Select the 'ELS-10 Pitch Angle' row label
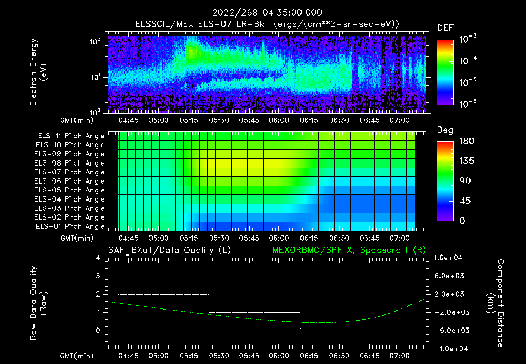This screenshot has height=364, width=526. [70, 145]
